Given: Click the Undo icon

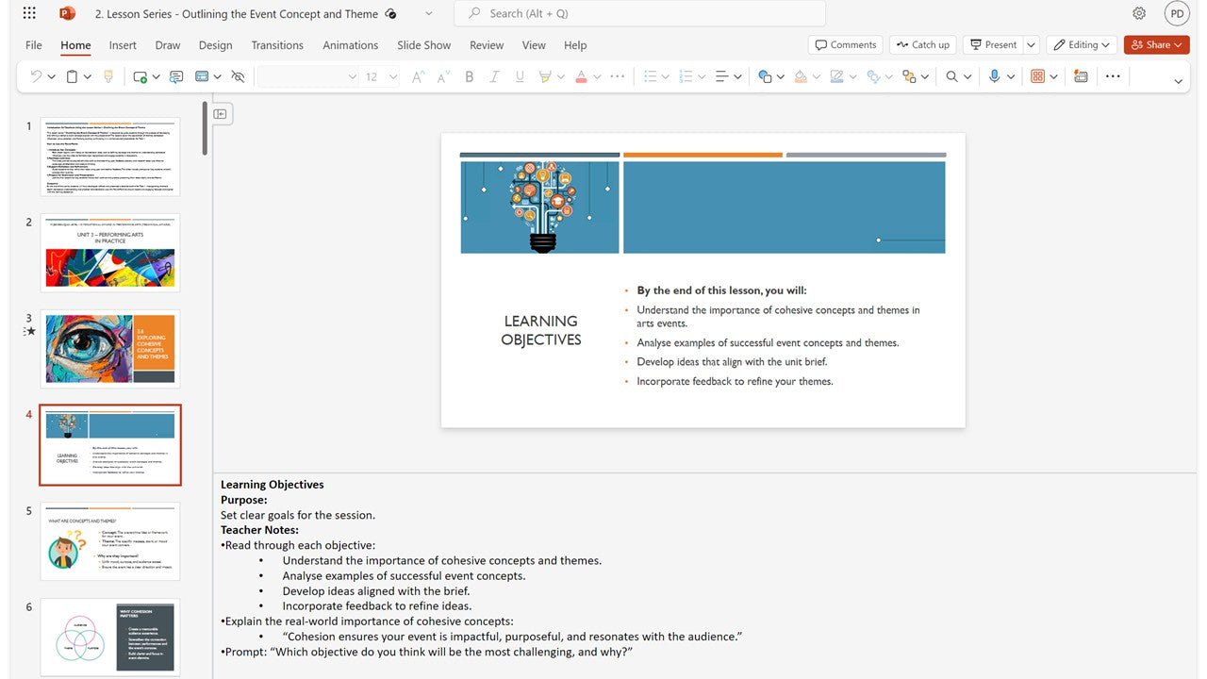Looking at the screenshot, I should click(36, 77).
